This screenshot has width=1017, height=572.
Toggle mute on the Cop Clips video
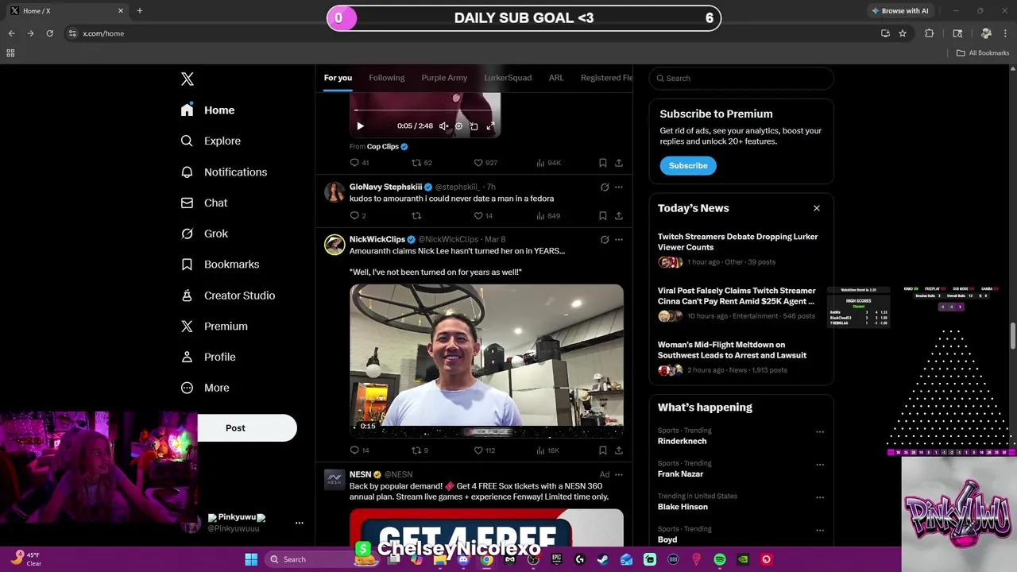point(443,126)
